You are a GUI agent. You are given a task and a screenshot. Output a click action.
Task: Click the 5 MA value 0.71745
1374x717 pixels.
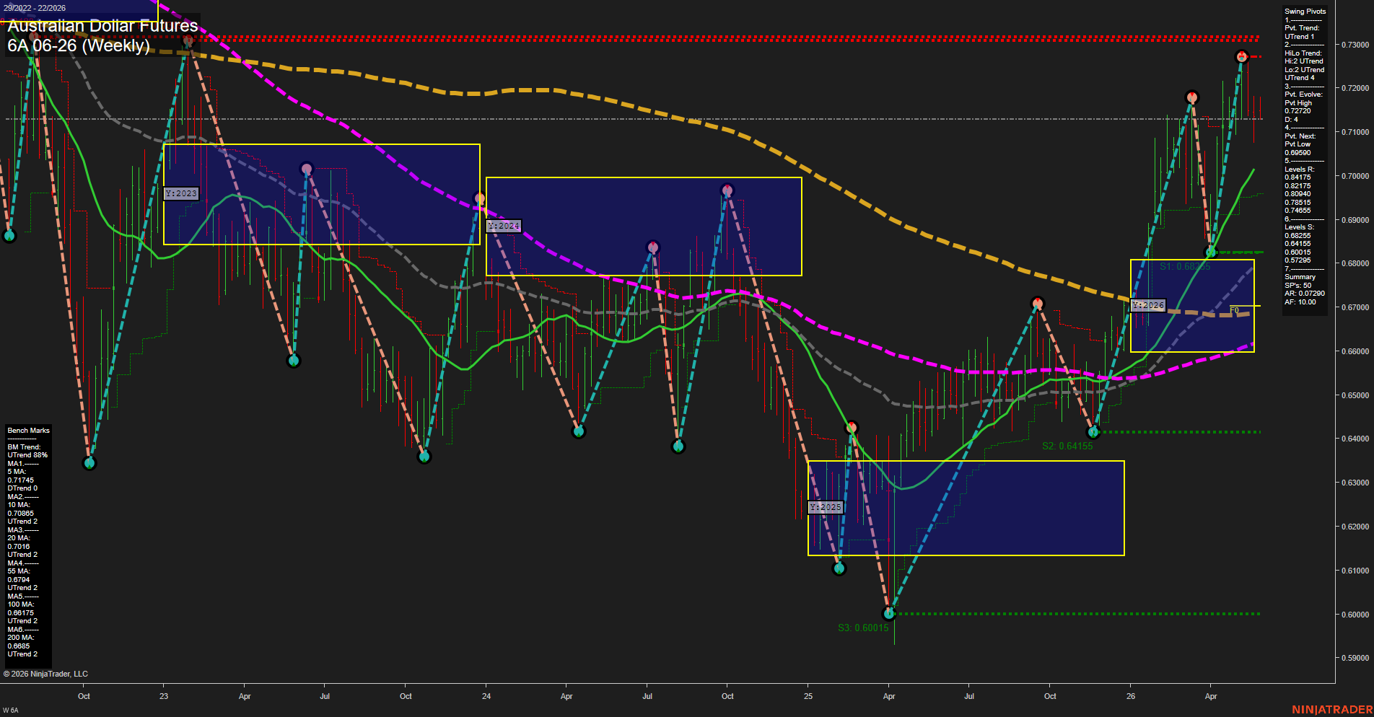point(20,480)
